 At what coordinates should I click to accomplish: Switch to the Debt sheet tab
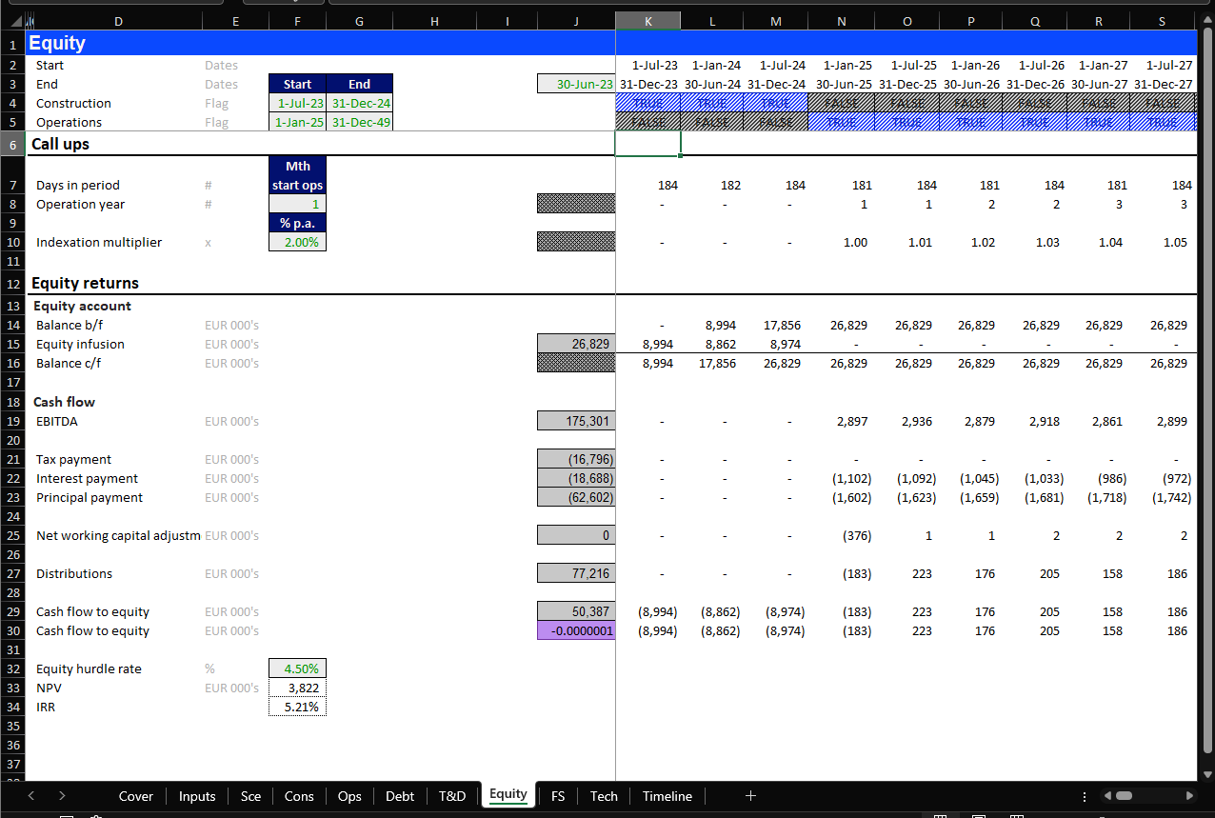[x=400, y=796]
